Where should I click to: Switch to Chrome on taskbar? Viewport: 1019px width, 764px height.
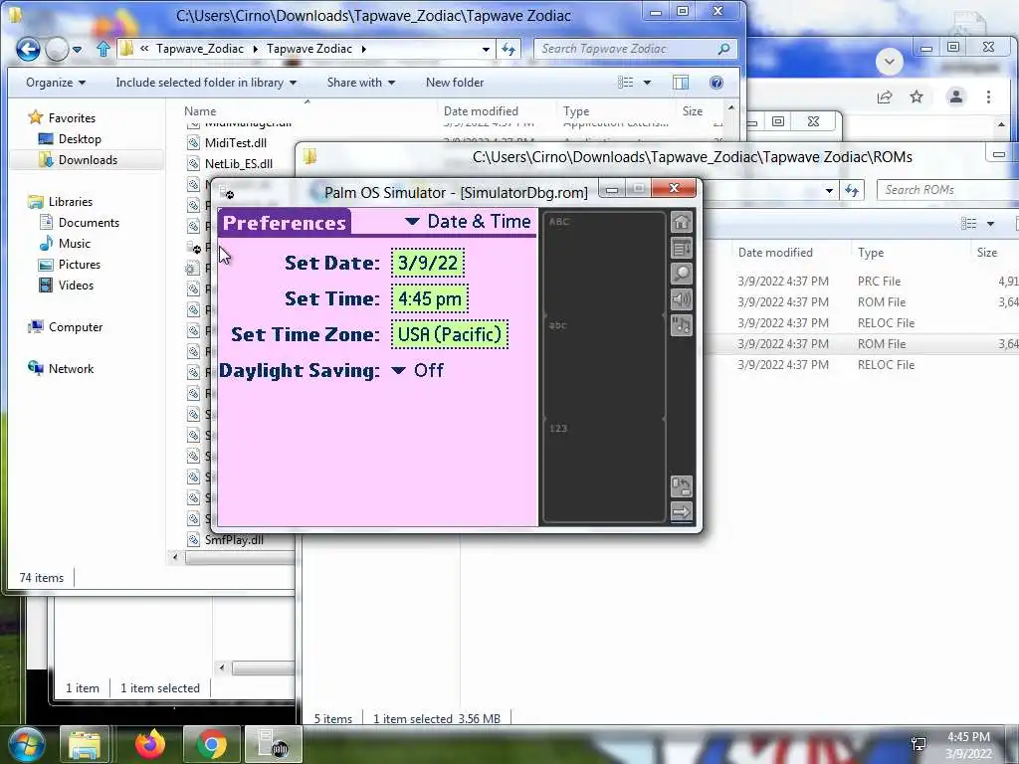[212, 744]
